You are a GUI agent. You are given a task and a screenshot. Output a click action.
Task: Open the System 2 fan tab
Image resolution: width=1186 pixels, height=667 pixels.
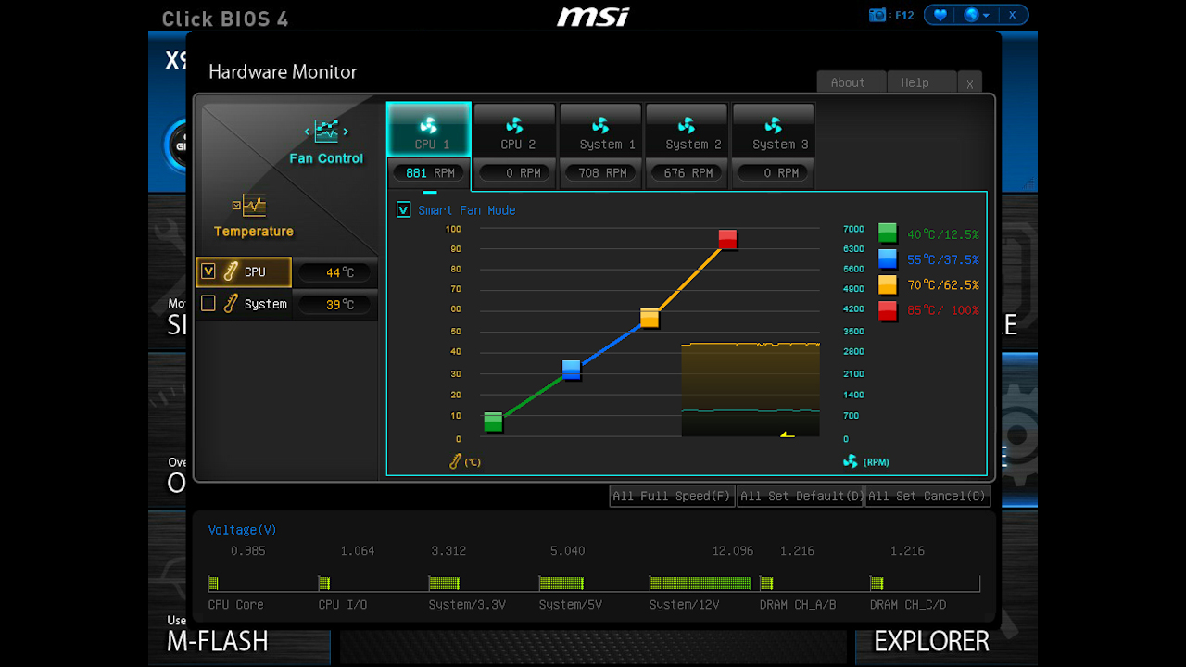[687, 130]
